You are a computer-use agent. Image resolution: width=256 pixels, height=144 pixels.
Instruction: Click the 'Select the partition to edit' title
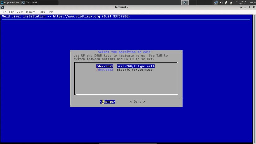[124, 52]
